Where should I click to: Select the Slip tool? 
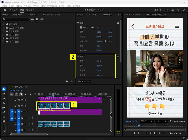click(4, 108)
